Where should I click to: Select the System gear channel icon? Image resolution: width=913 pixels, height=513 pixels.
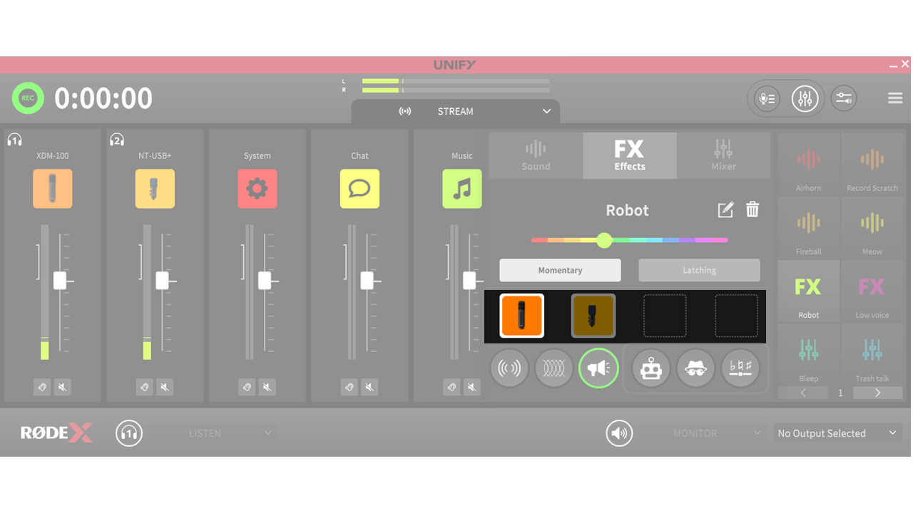257,189
